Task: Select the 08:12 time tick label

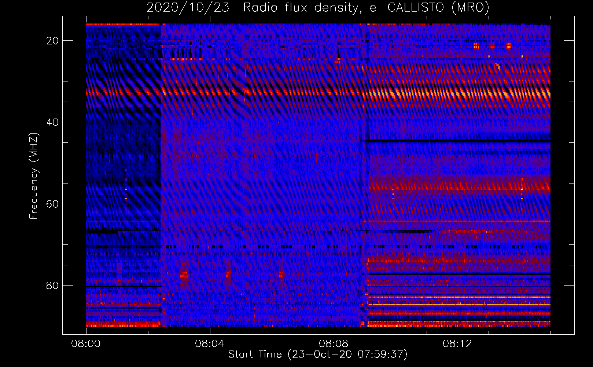Action: 457,344
